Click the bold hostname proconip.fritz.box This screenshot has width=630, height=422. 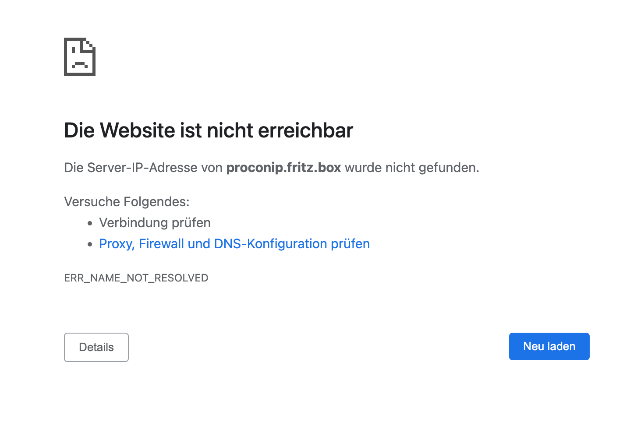click(283, 167)
